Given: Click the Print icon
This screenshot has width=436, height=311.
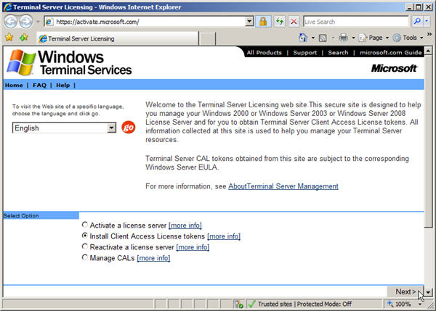Looking at the screenshot, I should click(344, 38).
